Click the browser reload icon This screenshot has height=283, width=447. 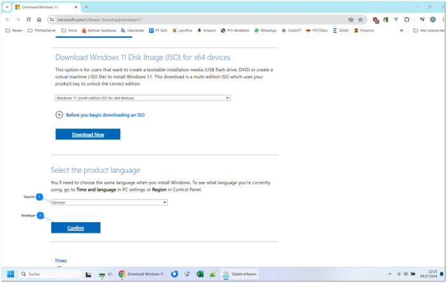pyautogui.click(x=28, y=20)
